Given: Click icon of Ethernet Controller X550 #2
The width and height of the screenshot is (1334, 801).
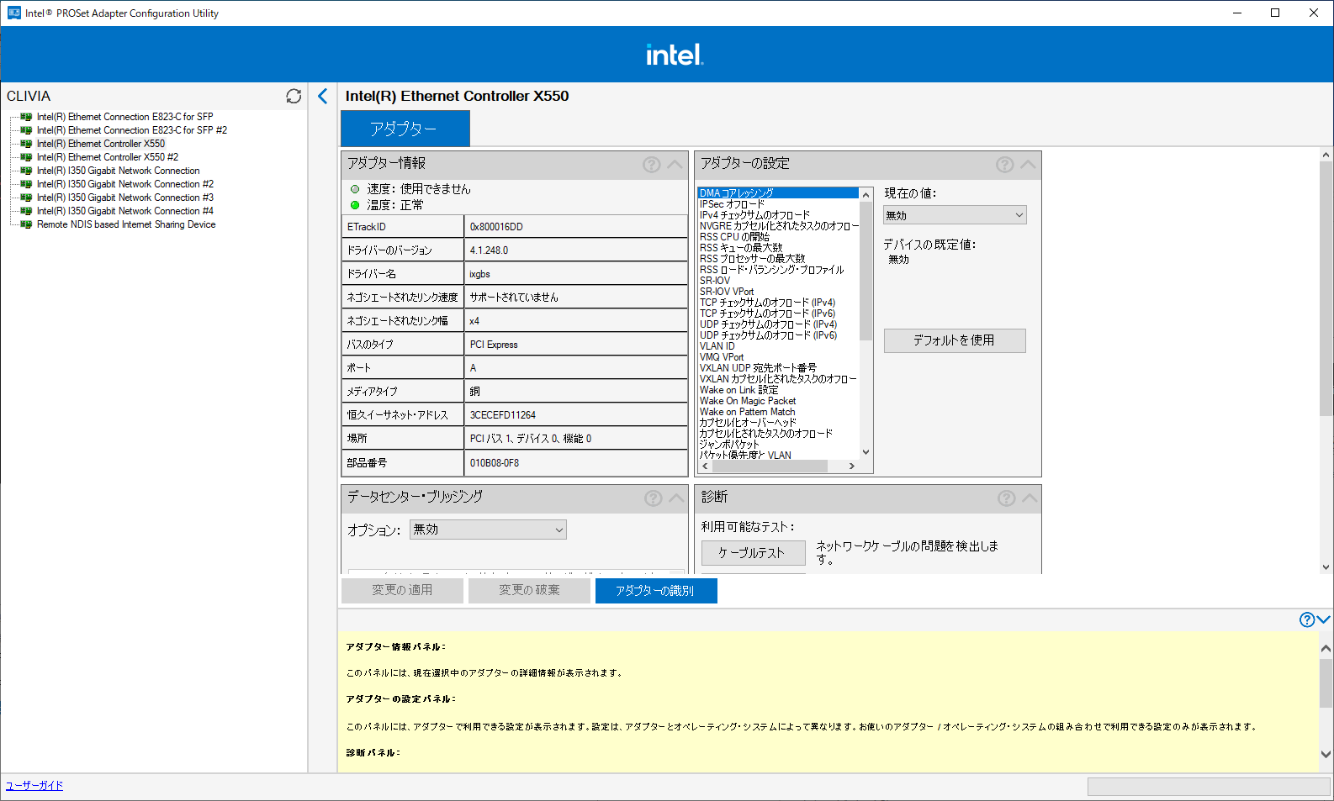Looking at the screenshot, I should tap(26, 157).
